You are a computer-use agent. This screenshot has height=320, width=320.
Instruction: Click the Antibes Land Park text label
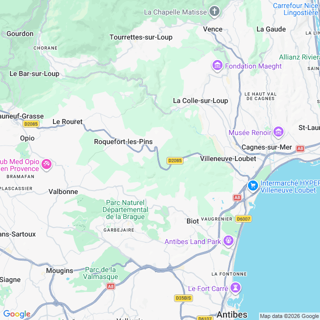point(192,241)
